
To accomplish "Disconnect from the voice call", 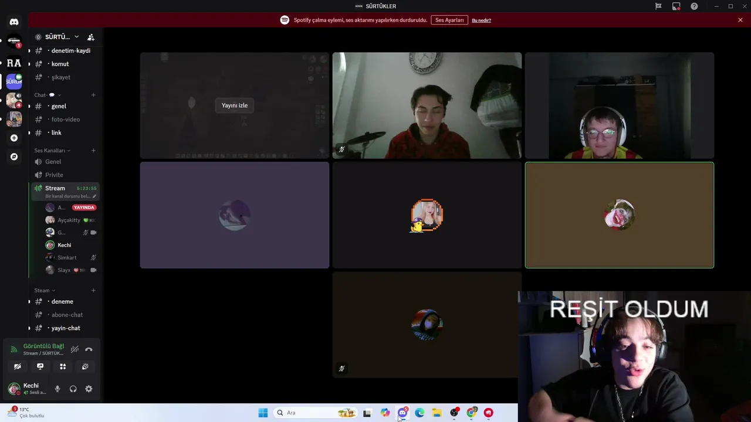I will (x=89, y=349).
